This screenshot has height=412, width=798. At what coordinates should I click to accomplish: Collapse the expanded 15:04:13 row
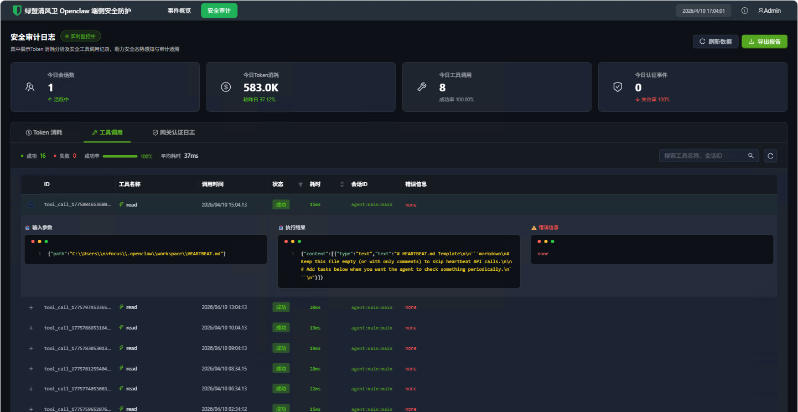tap(31, 205)
